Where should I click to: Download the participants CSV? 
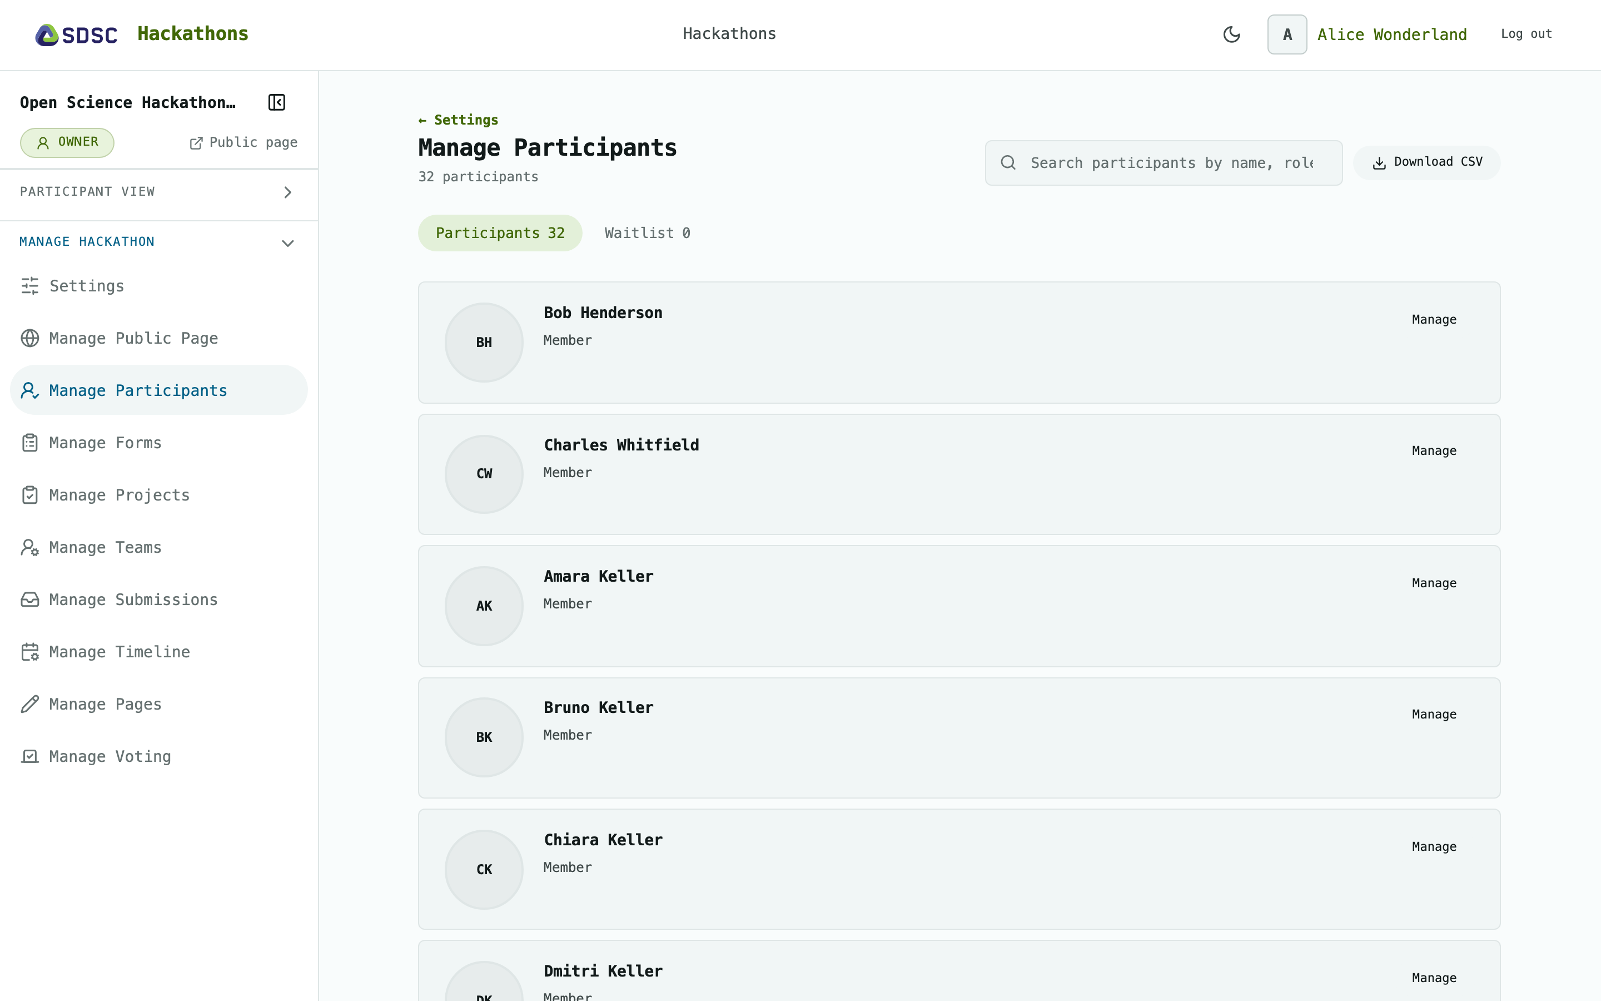[1426, 163]
